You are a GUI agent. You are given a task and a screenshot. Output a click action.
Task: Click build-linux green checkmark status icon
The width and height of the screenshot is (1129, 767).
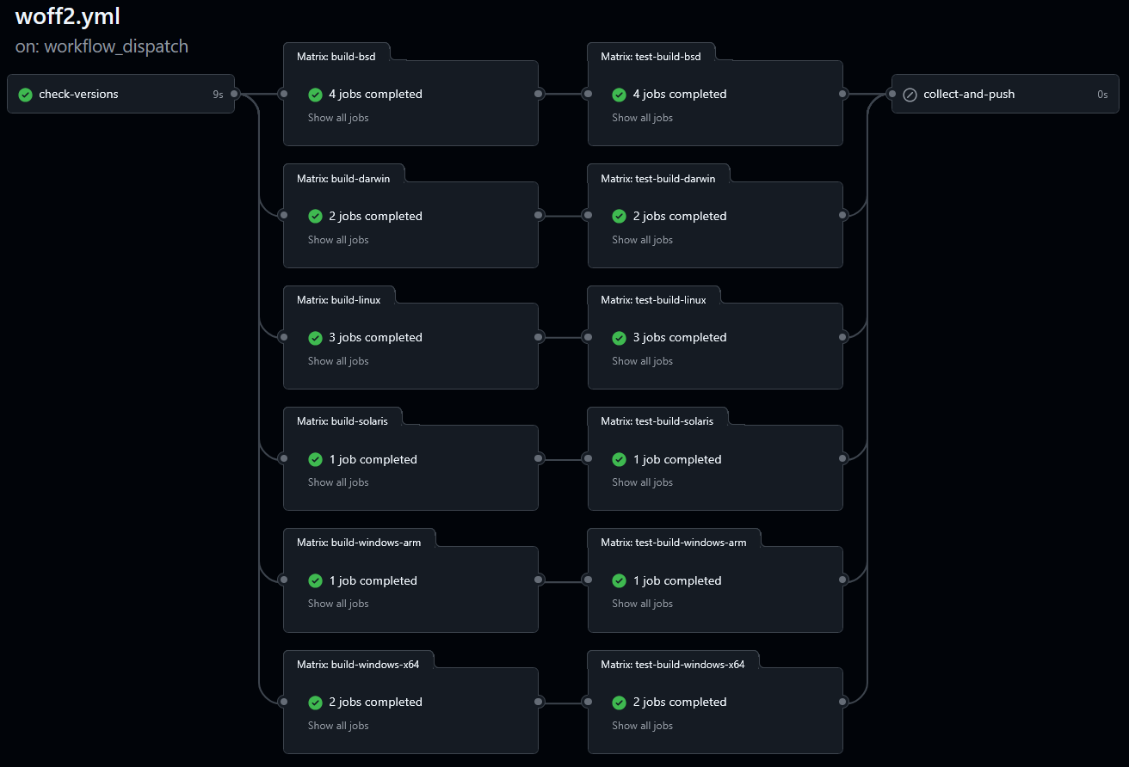pyautogui.click(x=315, y=338)
